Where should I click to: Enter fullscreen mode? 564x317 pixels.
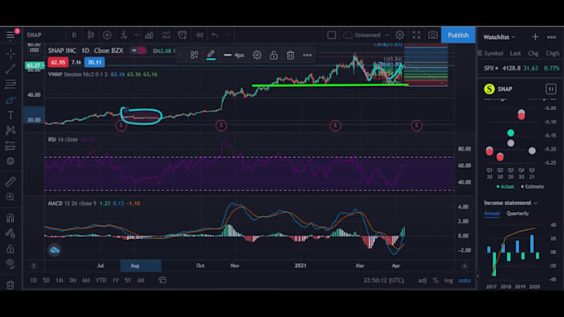point(416,36)
